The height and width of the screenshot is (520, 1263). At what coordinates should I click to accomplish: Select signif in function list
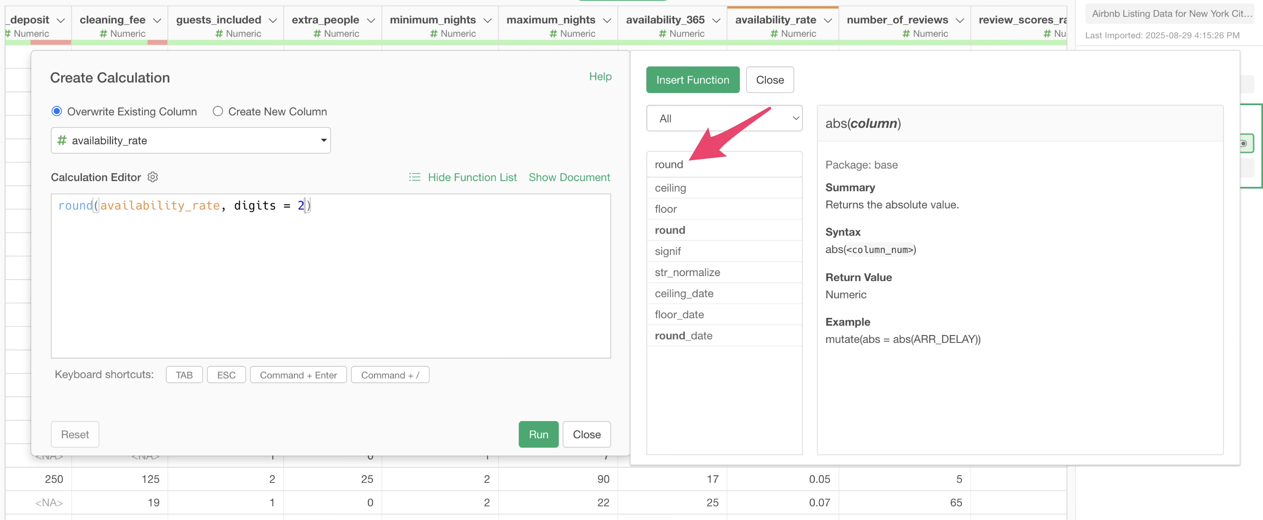tap(724, 251)
